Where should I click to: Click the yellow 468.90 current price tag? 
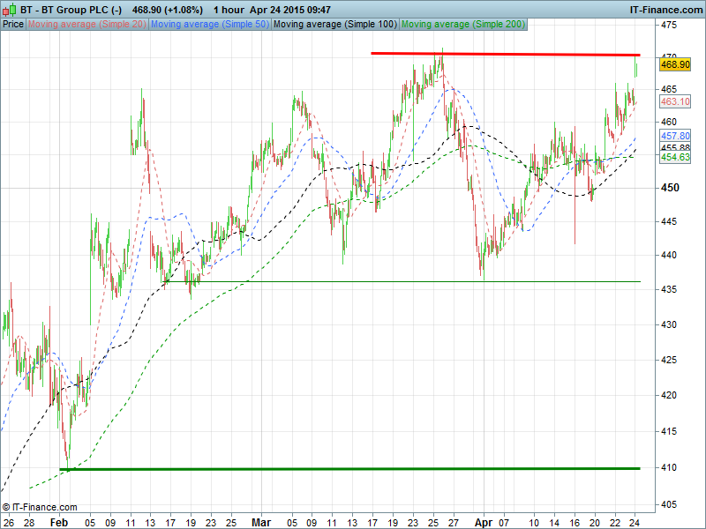674,64
